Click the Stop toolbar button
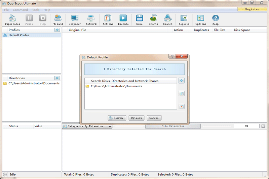The width and height of the screenshot is (269, 179). coord(43,20)
